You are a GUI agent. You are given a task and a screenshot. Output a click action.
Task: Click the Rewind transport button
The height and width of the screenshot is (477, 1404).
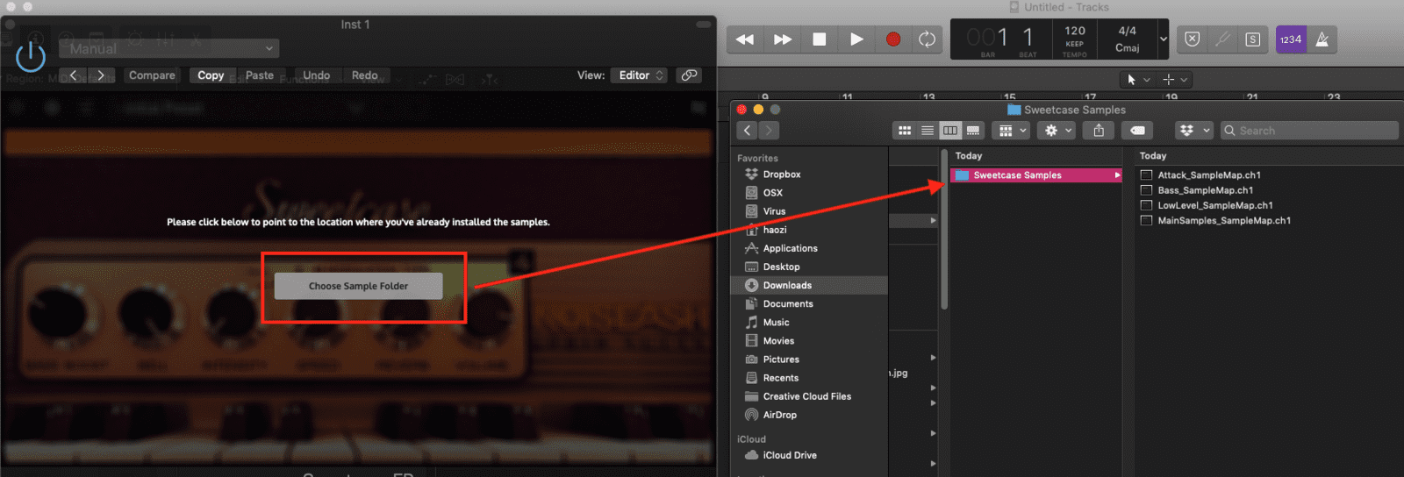(x=745, y=39)
